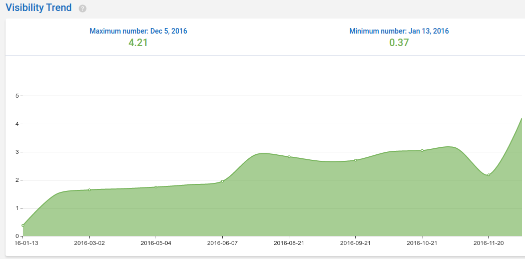This screenshot has height=259, width=525.
Task: Click the maximum value 4.21
Action: click(138, 43)
